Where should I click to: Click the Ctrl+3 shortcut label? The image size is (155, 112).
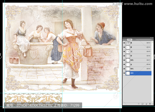coord(148,43)
